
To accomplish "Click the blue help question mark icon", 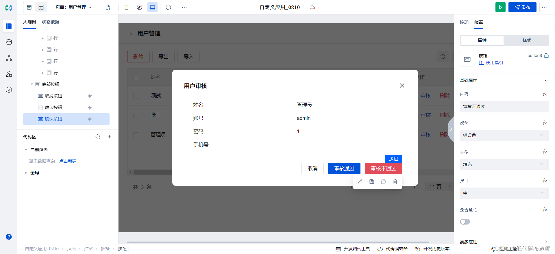I will (x=9, y=237).
